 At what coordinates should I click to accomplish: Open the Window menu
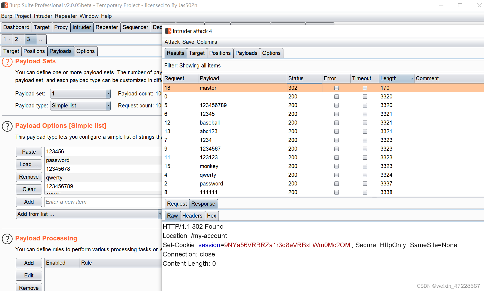[x=89, y=16]
